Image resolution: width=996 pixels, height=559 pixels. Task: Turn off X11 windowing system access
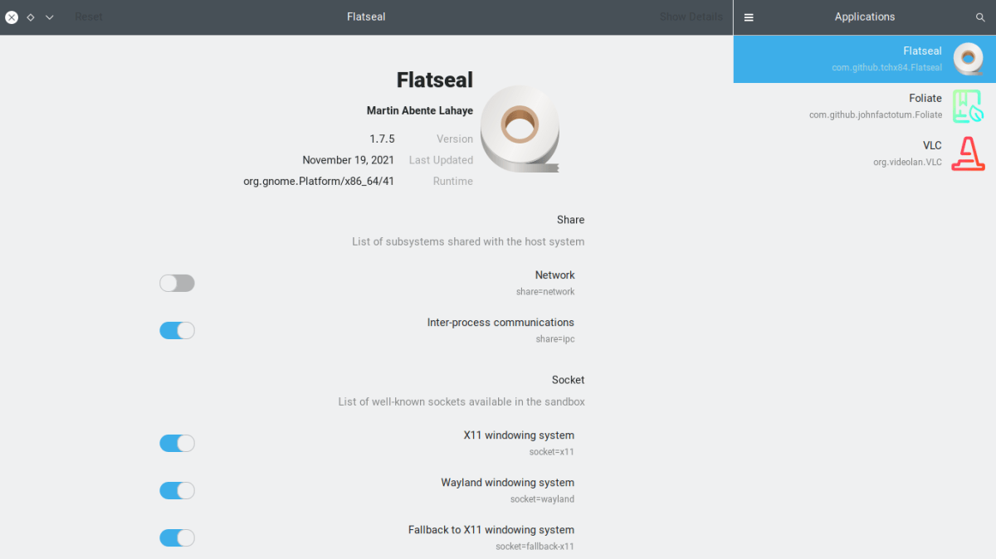click(177, 443)
